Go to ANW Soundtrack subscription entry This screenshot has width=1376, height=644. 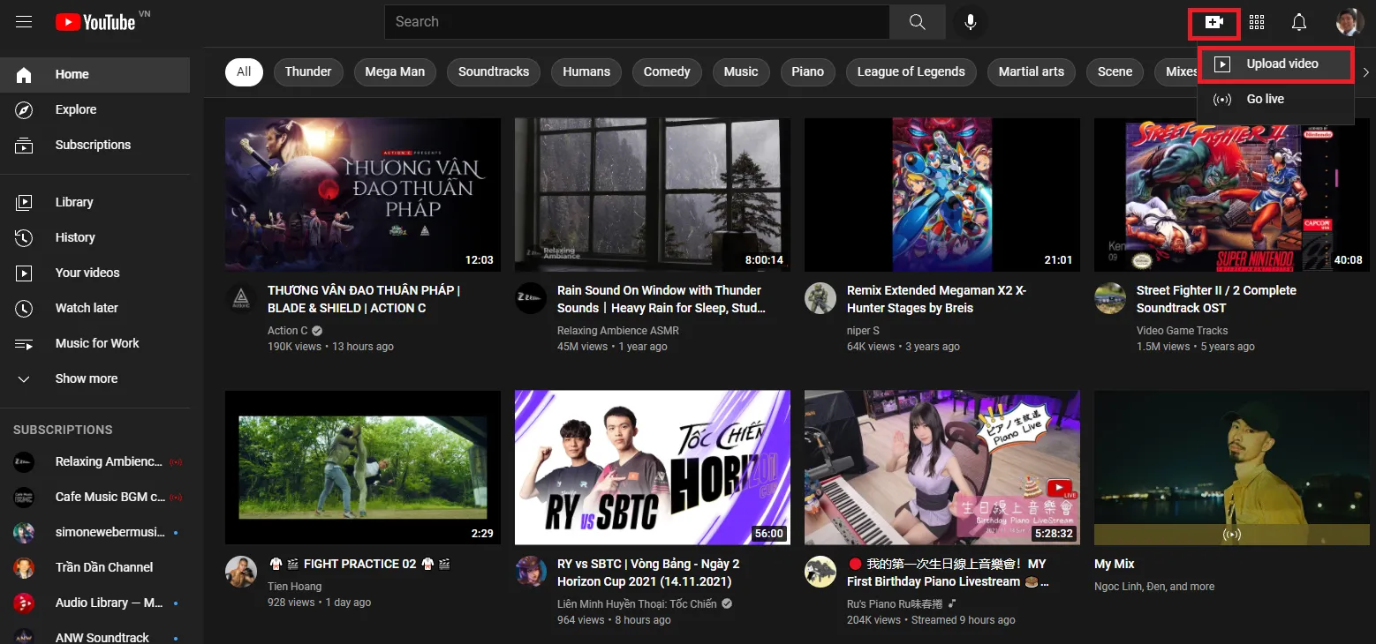click(95, 636)
